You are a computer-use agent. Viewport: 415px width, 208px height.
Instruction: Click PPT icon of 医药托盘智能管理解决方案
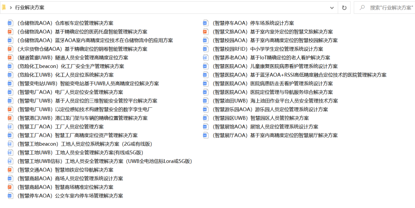pos(10,32)
